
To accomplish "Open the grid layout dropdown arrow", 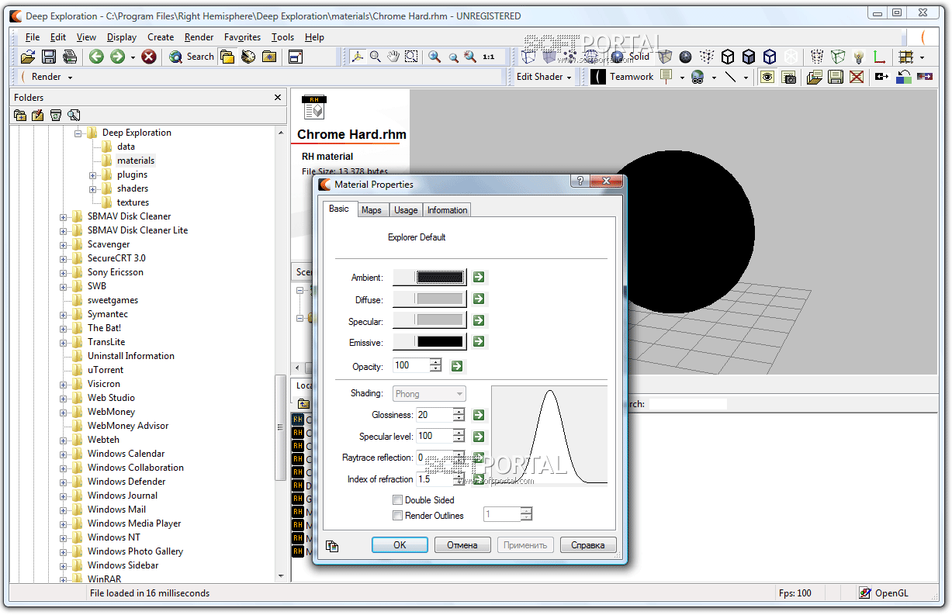I will [922, 57].
